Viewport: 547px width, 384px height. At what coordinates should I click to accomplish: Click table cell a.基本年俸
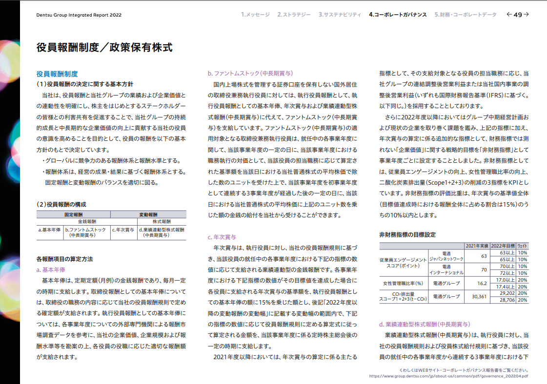coord(50,230)
